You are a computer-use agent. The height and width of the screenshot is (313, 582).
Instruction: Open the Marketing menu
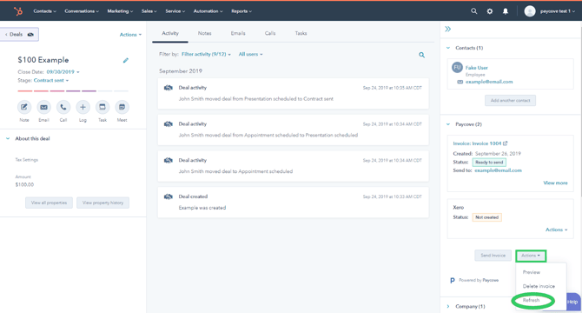pos(120,11)
